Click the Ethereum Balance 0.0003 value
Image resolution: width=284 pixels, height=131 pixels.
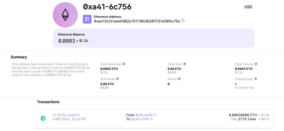pos(67,41)
